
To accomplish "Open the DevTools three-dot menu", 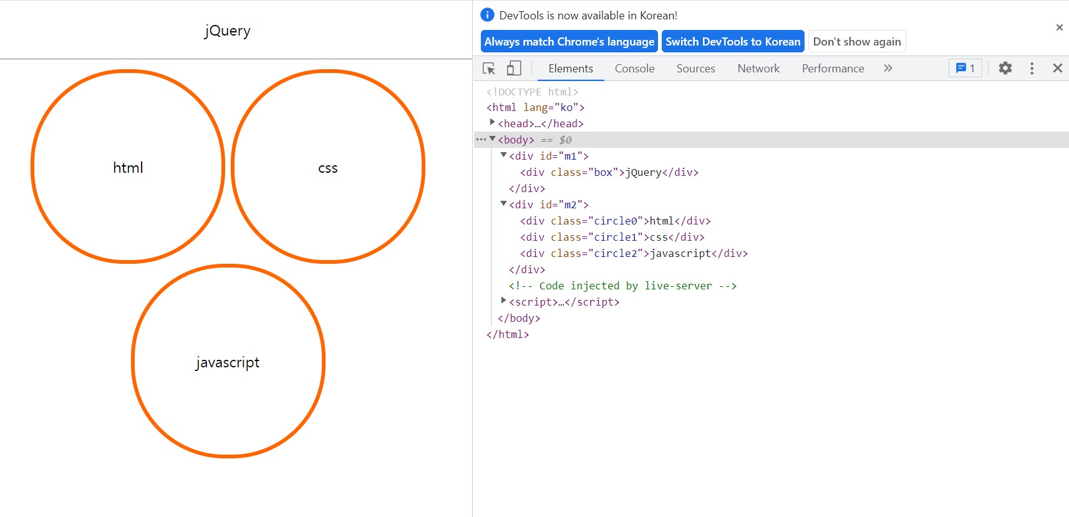I will coord(1032,68).
